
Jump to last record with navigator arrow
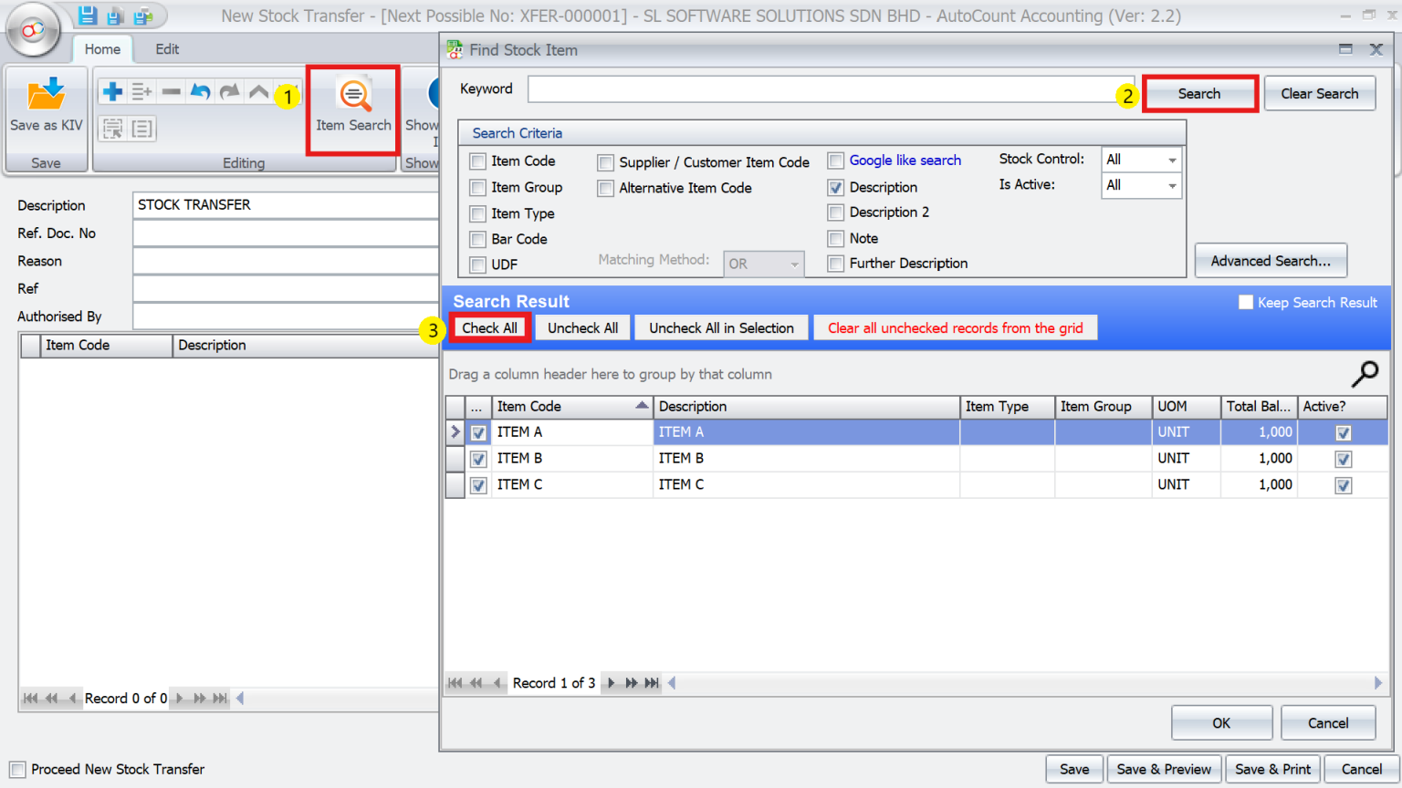(651, 682)
